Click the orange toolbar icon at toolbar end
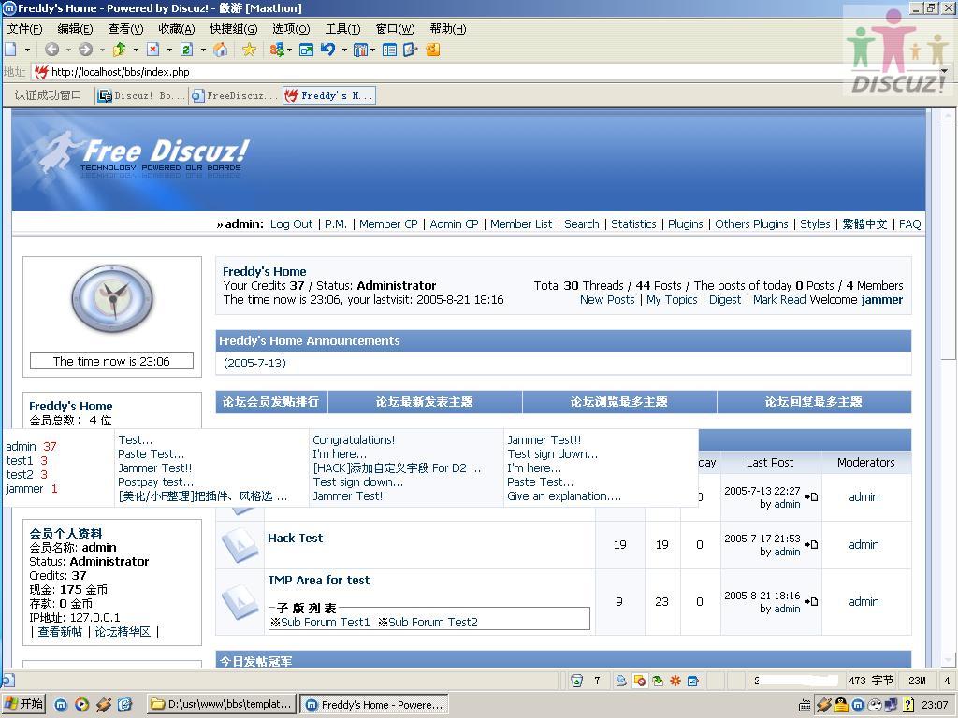Viewport: 958px width, 718px height. 432,50
